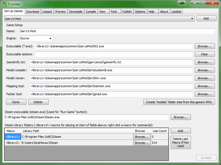
Task: Select the Decompile tab
Action: coord(76,12)
